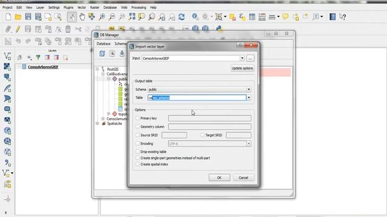Select the Identify Features tool
This screenshot has width=387, height=217.
[195, 17]
